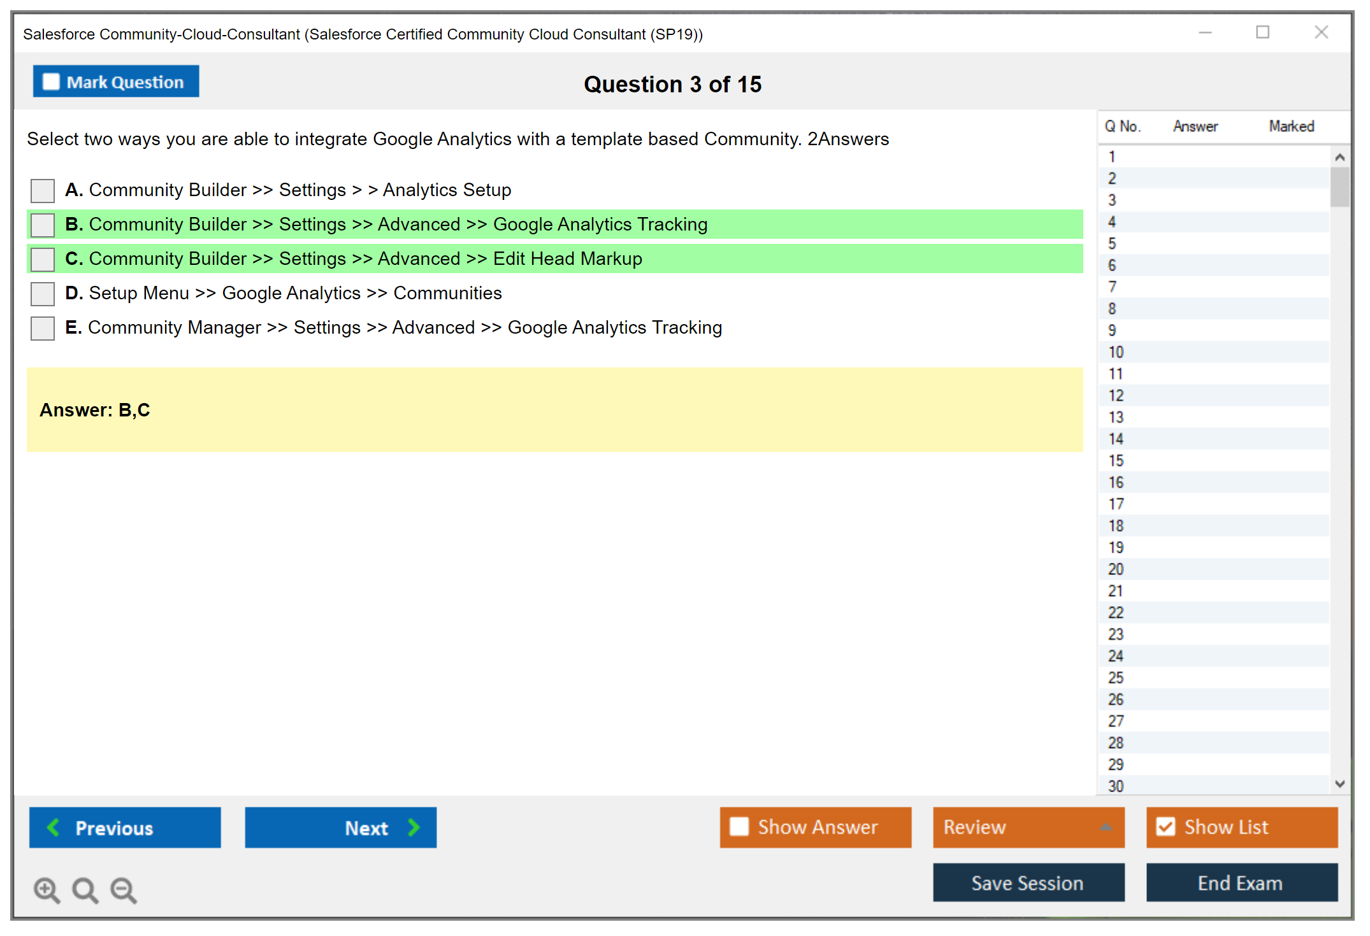Tick the Mark Question checkbox
The height and width of the screenshot is (936, 1370).
[51, 82]
